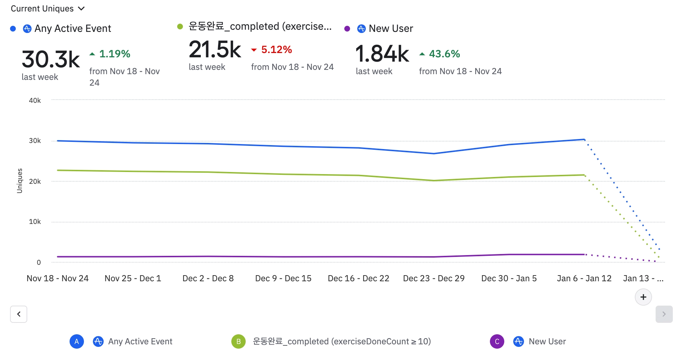Click the truncated Jan 13 axis label
This screenshot has width=680, height=354.
point(643,278)
